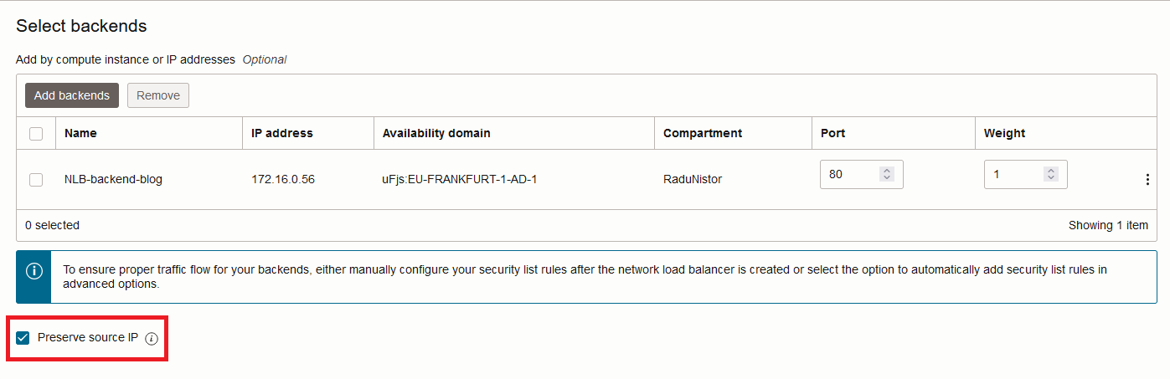Click into the Port input field
Screen dimensions: 1170x379
click(848, 174)
